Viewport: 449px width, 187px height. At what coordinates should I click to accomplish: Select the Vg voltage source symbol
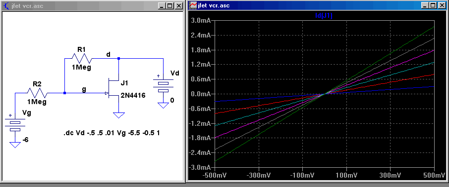pyautogui.click(x=15, y=126)
